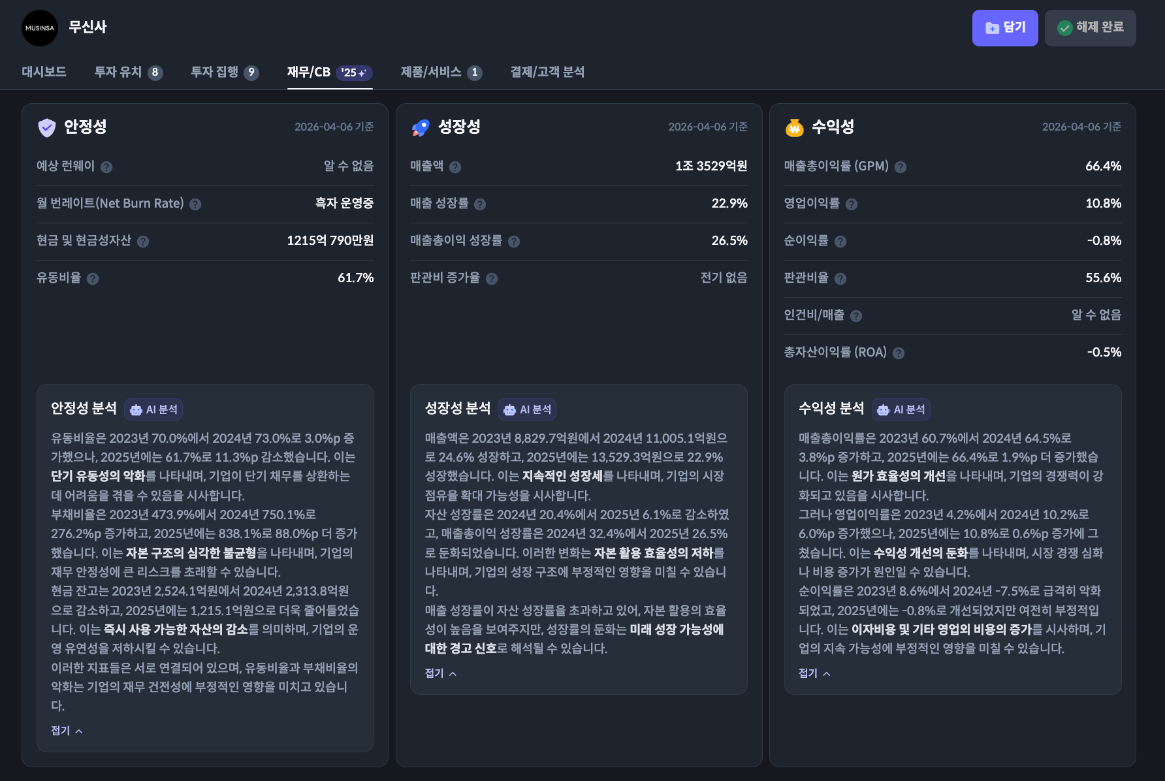Toggle the 해제 완료 check button
Screen dimensions: 1165x781
click(1090, 28)
